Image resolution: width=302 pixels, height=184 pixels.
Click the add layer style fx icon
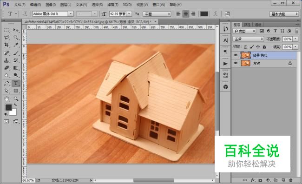(253, 180)
